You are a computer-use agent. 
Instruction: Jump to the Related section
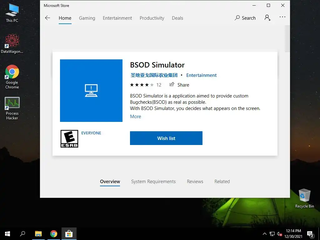pyautogui.click(x=222, y=182)
